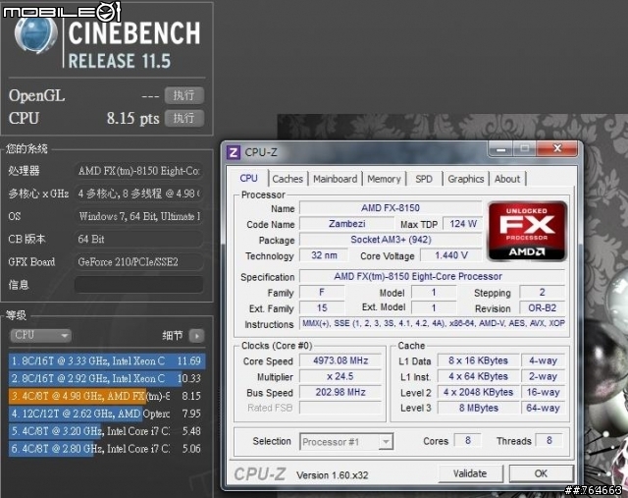Click the Cores value 8
The image size is (628, 498).
click(467, 441)
